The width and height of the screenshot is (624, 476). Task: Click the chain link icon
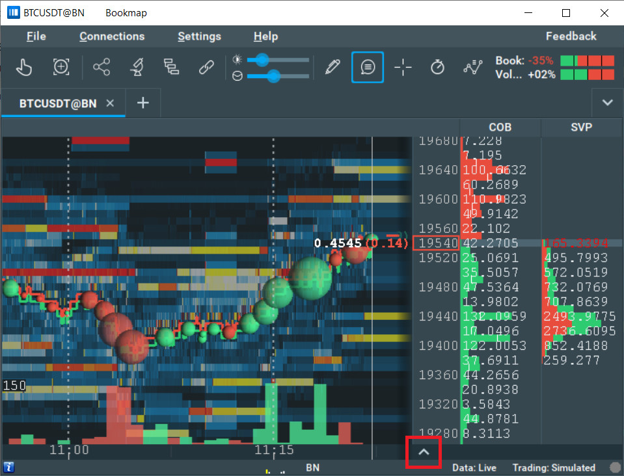point(206,67)
